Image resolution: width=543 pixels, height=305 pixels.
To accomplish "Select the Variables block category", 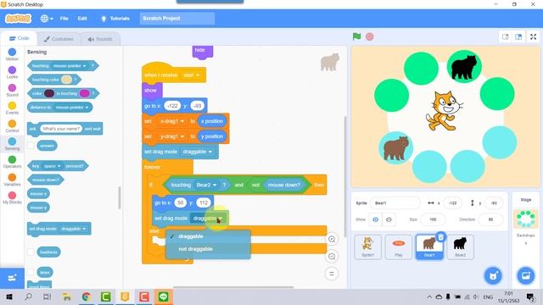I will 12,180.
